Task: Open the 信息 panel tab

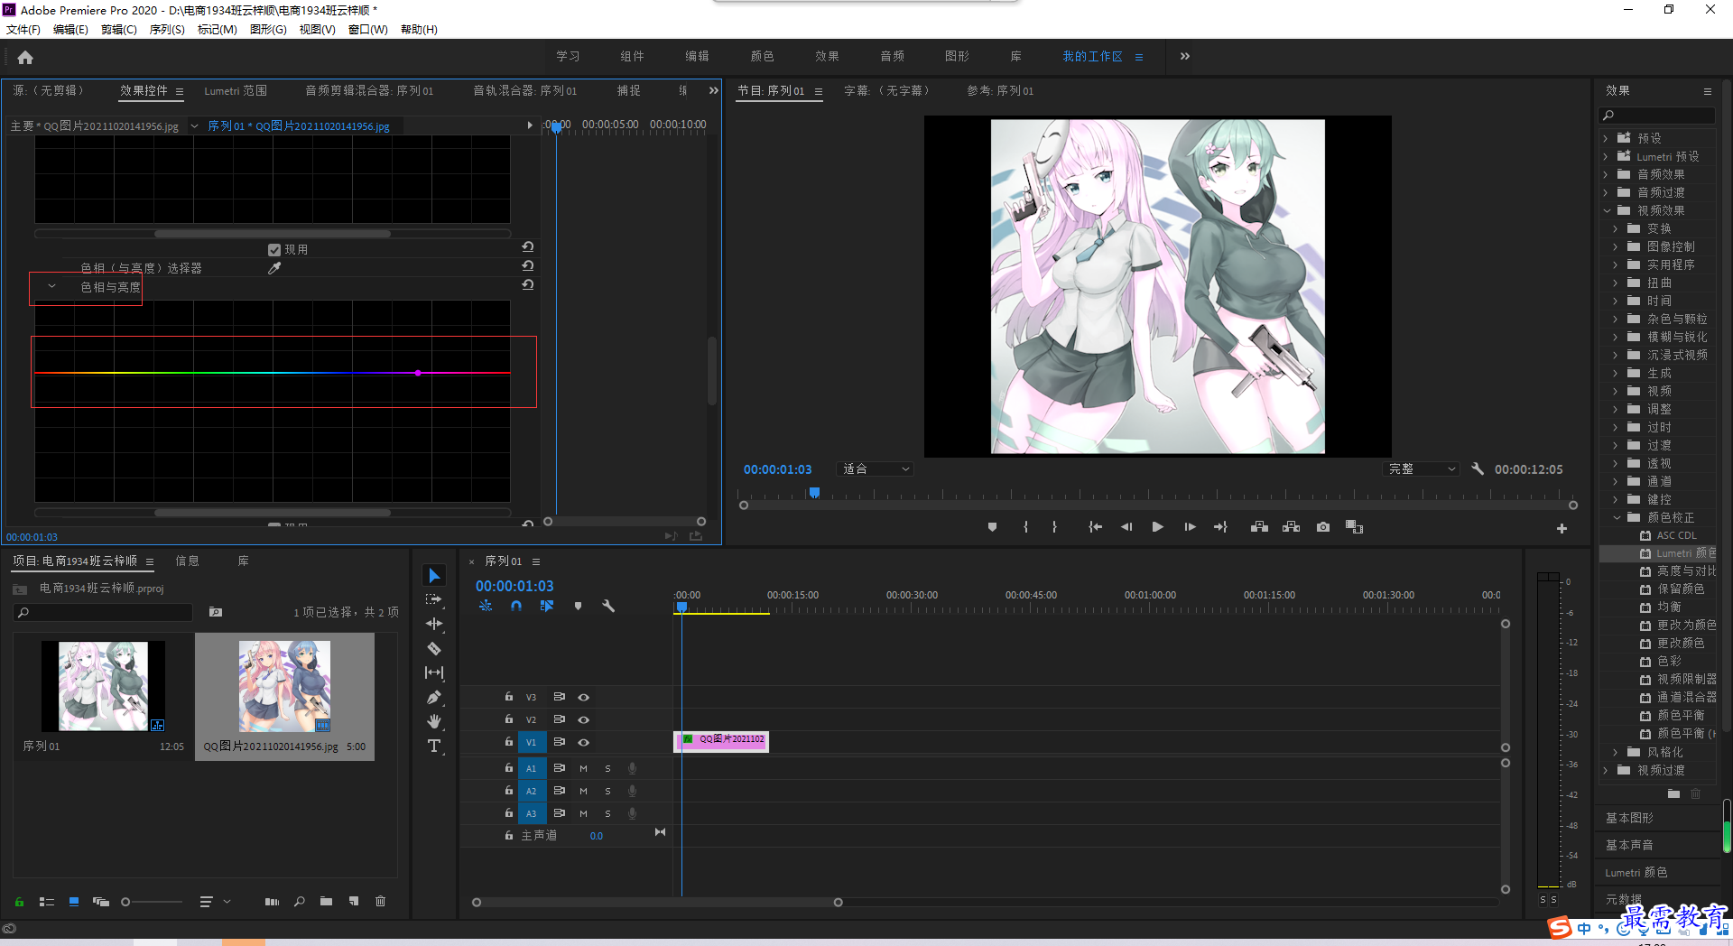Action: tap(188, 561)
